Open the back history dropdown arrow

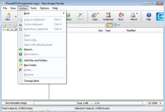(x=10, y=25)
